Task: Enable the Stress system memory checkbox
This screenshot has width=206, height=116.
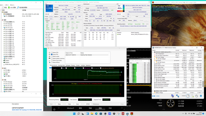Action: [x=52, y=58]
